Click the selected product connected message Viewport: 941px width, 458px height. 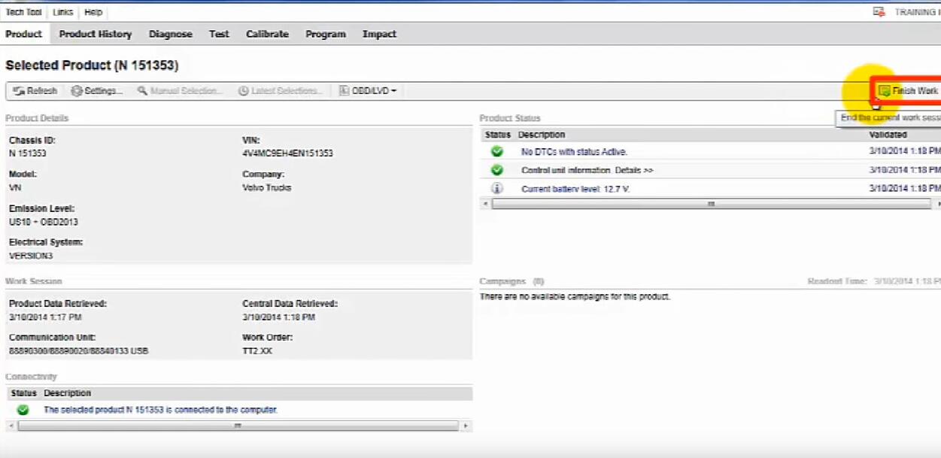point(160,411)
